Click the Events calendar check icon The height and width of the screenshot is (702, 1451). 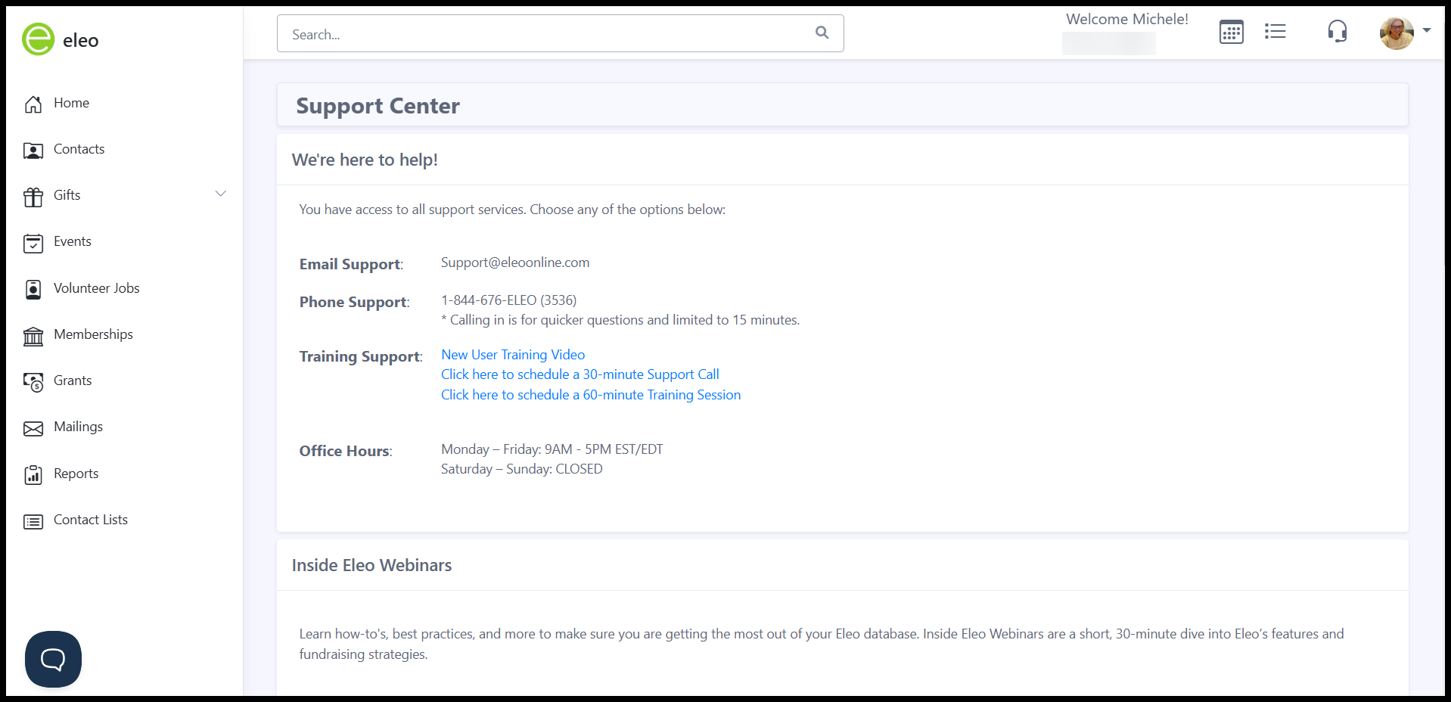pos(33,243)
